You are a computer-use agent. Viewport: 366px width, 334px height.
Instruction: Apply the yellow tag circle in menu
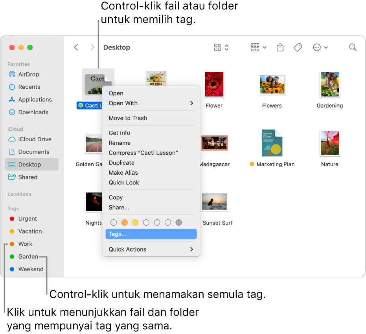click(135, 223)
